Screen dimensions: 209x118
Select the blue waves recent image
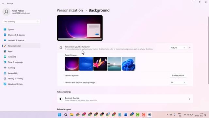(86, 64)
